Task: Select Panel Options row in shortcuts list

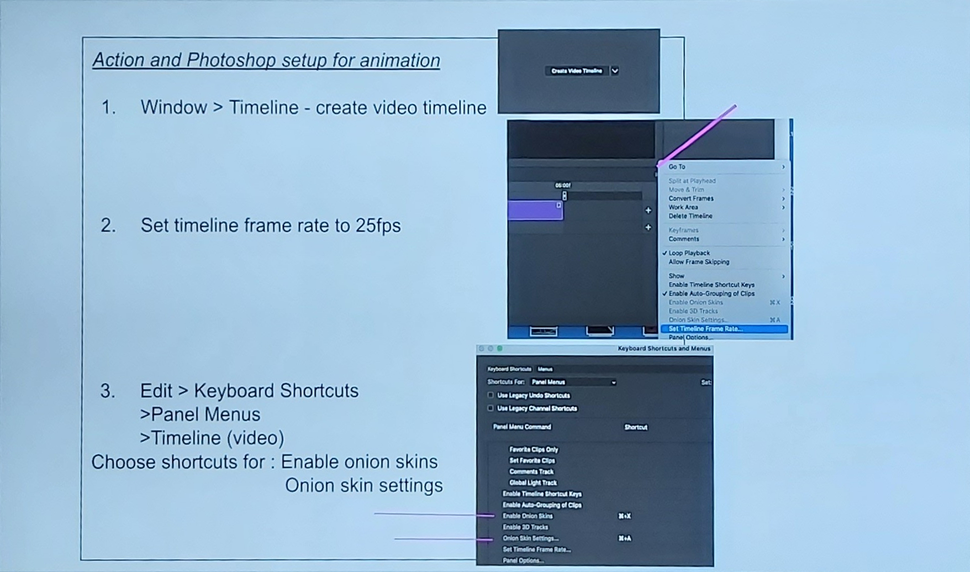Action: [x=523, y=560]
